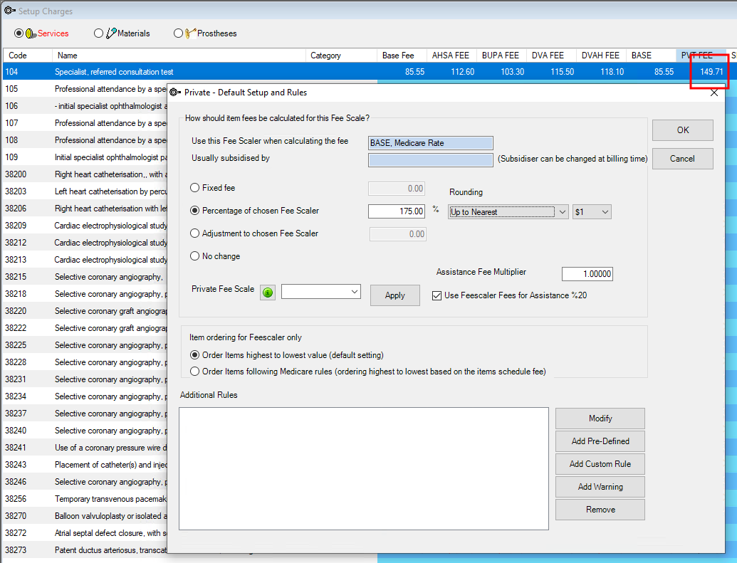This screenshot has height=563, width=737.
Task: Select Adjustment to chosen Fee Scaler
Action: coord(194,233)
